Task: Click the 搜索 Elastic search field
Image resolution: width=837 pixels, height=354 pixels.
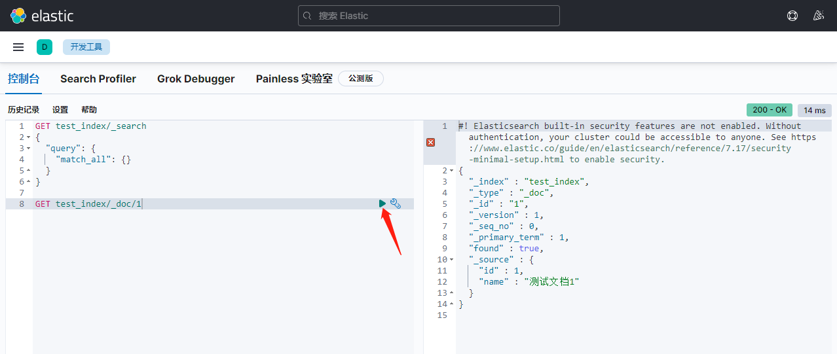Action: [429, 16]
